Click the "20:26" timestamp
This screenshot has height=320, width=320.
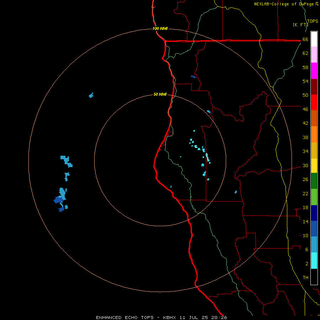[220, 318]
